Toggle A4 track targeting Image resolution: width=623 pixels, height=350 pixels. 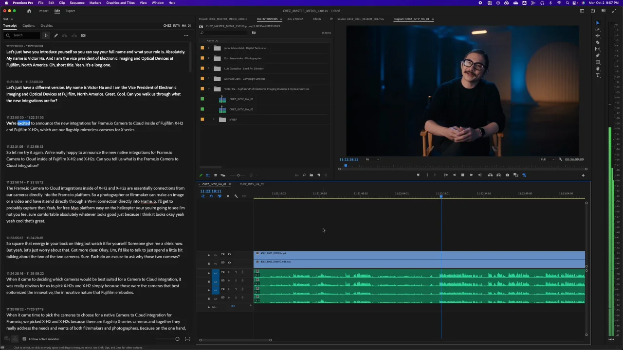click(216, 298)
